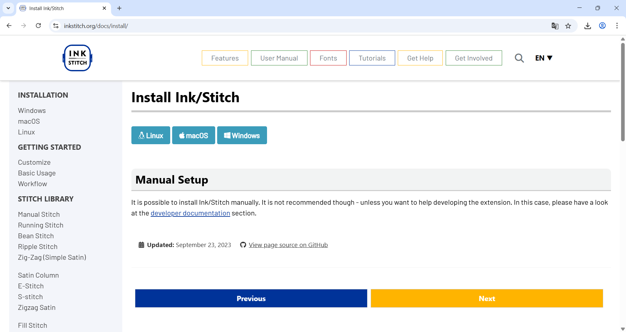Open S-stitch in the sidebar
This screenshot has width=626, height=332.
coord(30,297)
